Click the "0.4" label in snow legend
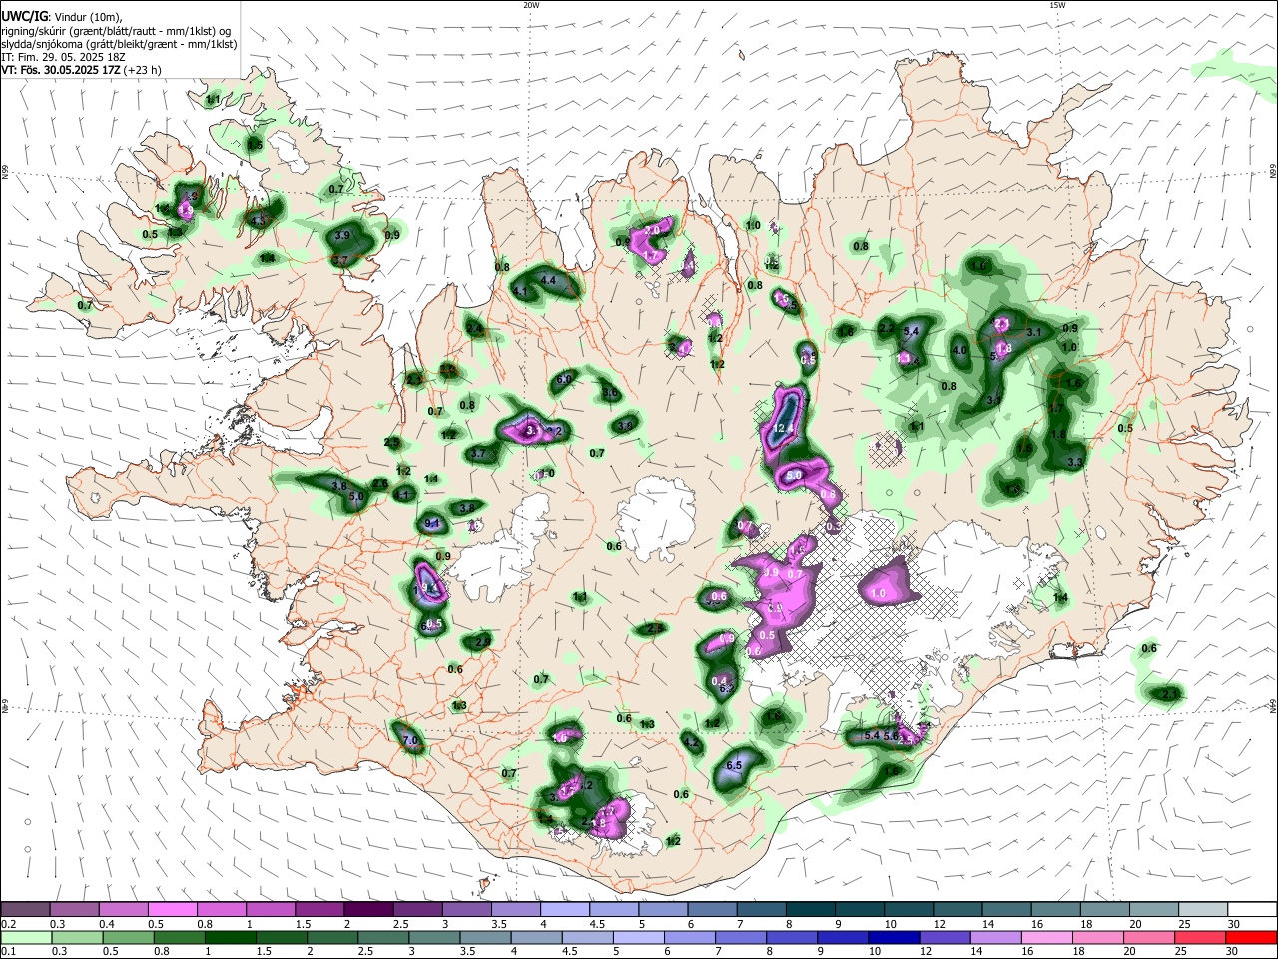 (106, 924)
